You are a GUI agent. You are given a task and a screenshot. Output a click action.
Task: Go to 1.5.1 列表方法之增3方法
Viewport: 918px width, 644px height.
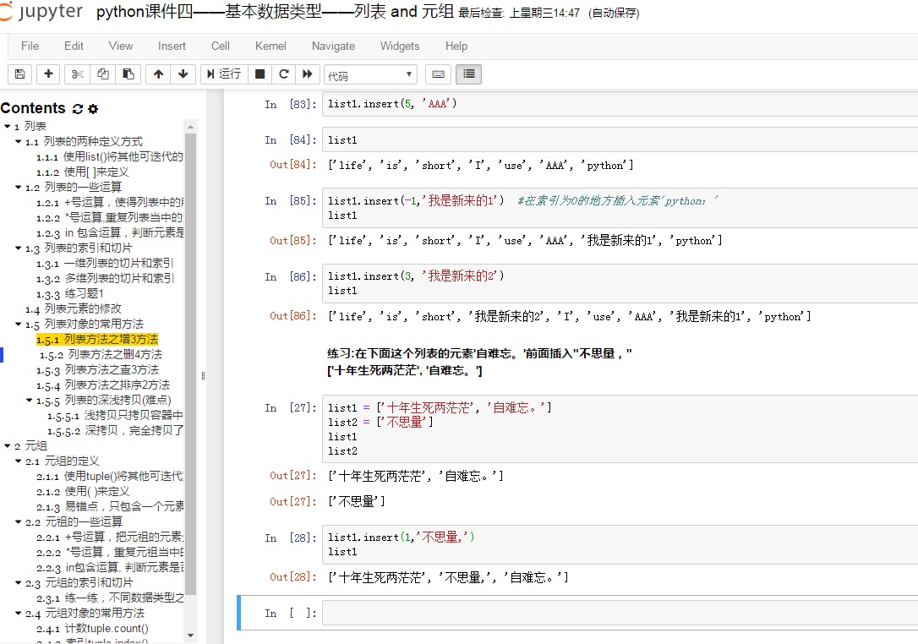click(97, 340)
